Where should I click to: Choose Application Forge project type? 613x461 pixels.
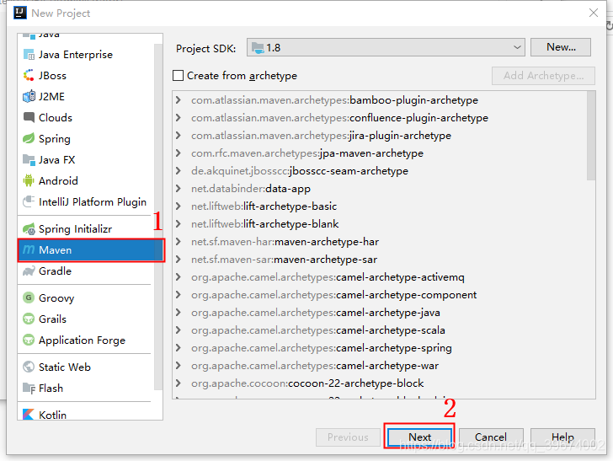[86, 340]
